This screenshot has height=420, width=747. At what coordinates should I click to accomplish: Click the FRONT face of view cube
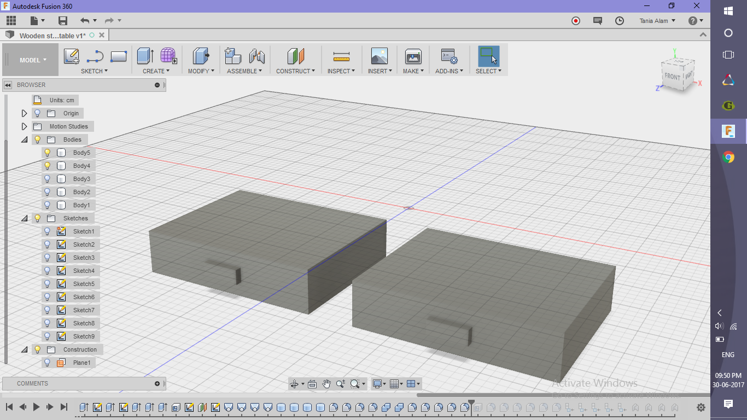click(672, 77)
